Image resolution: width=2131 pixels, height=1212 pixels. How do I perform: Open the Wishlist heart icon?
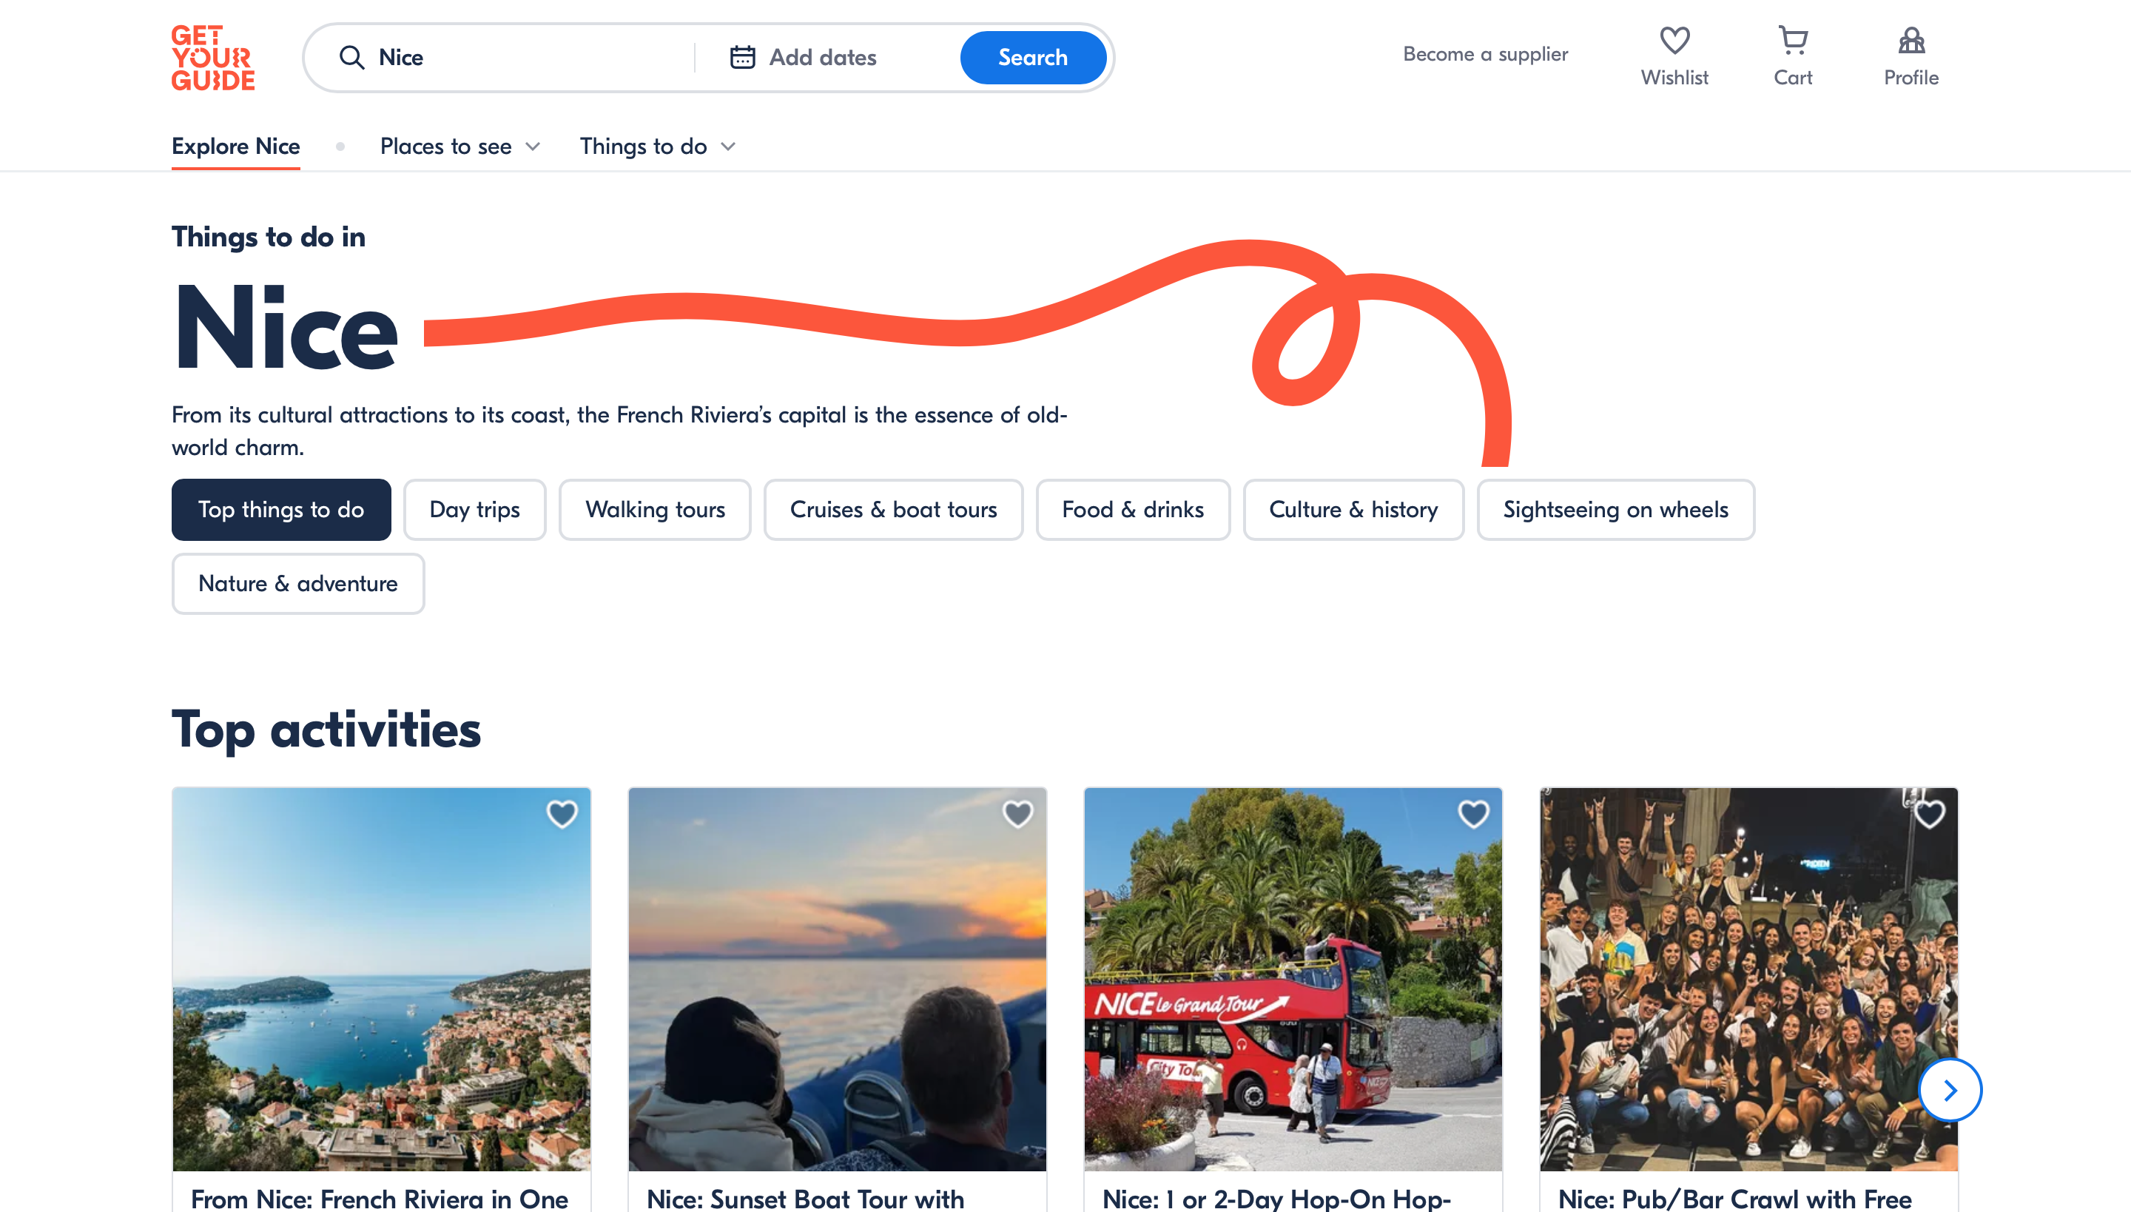click(x=1674, y=41)
